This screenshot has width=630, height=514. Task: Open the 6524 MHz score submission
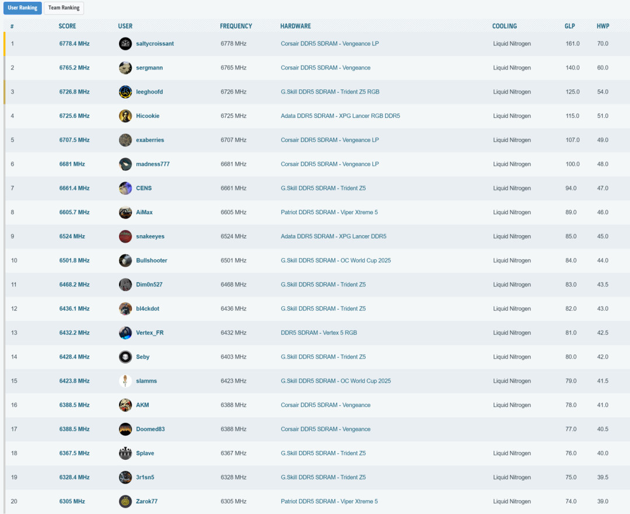coord(72,237)
